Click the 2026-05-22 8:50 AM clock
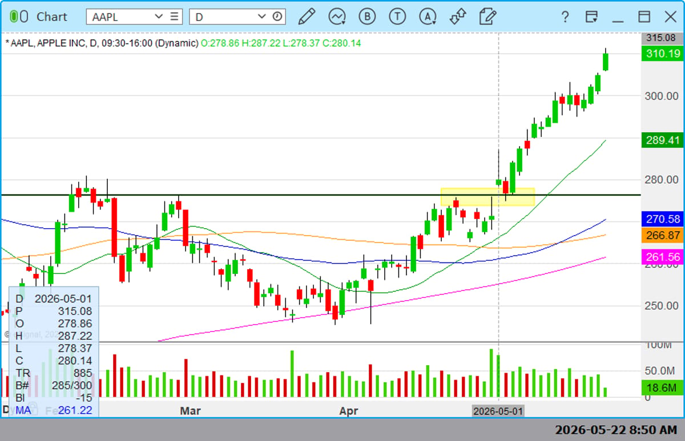685x441 pixels. pyautogui.click(x=616, y=429)
